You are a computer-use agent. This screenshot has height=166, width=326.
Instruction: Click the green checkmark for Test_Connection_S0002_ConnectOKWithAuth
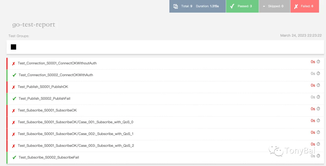click(x=14, y=75)
